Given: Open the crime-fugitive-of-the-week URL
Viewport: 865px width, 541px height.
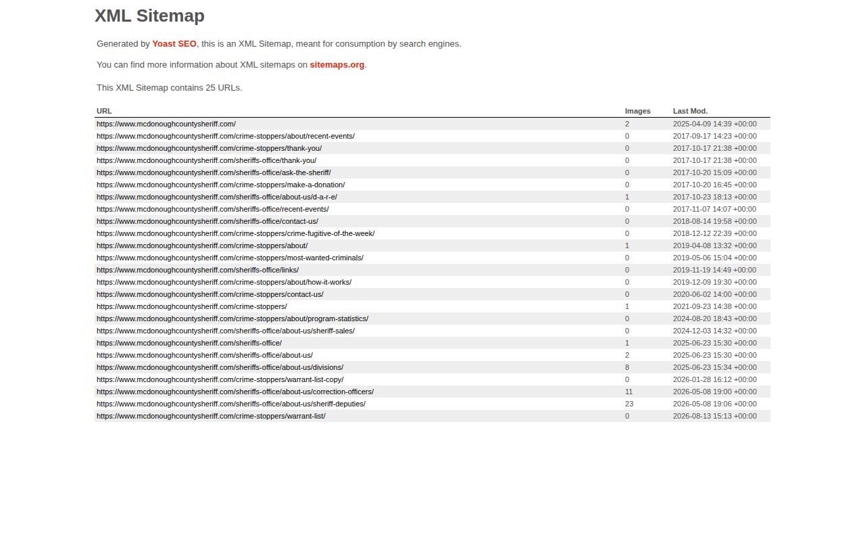Looking at the screenshot, I should 235,233.
